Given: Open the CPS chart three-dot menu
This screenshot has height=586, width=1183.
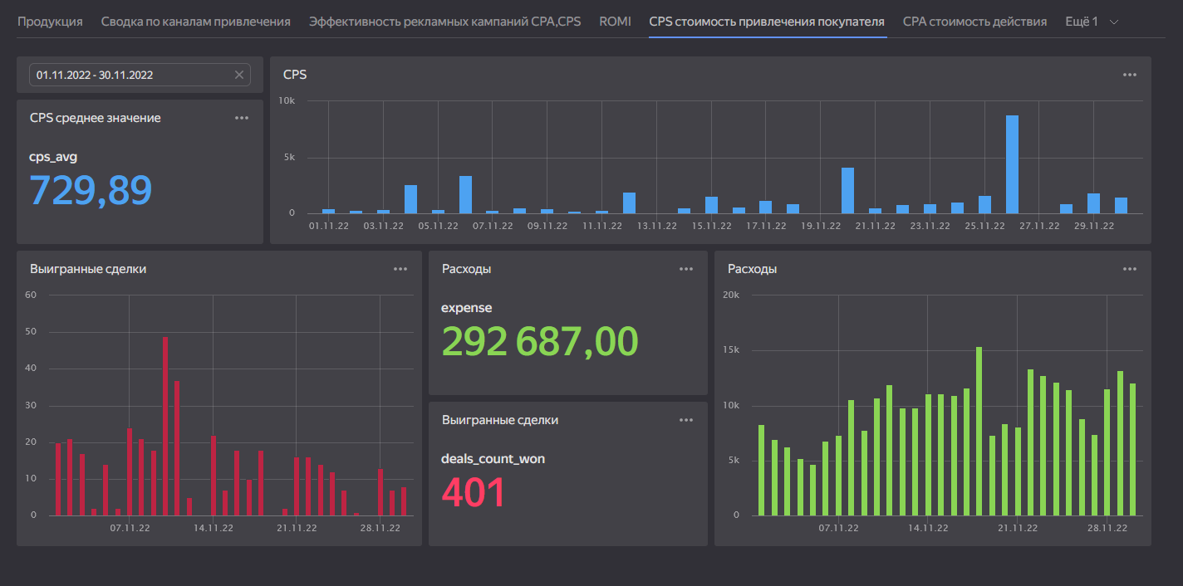Looking at the screenshot, I should (1129, 75).
